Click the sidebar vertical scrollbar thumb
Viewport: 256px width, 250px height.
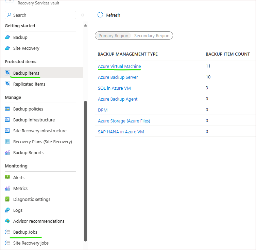tap(85, 171)
